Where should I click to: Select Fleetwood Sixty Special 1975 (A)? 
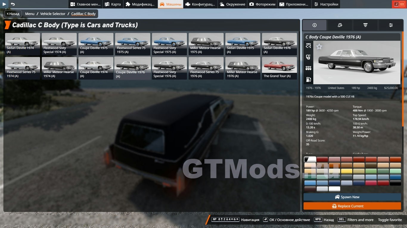(170, 44)
